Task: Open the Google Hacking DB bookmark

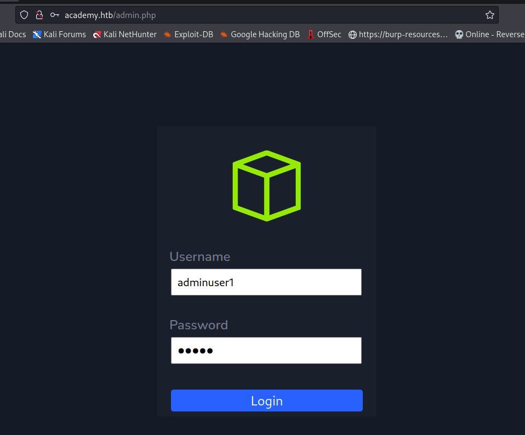Action: pyautogui.click(x=260, y=34)
